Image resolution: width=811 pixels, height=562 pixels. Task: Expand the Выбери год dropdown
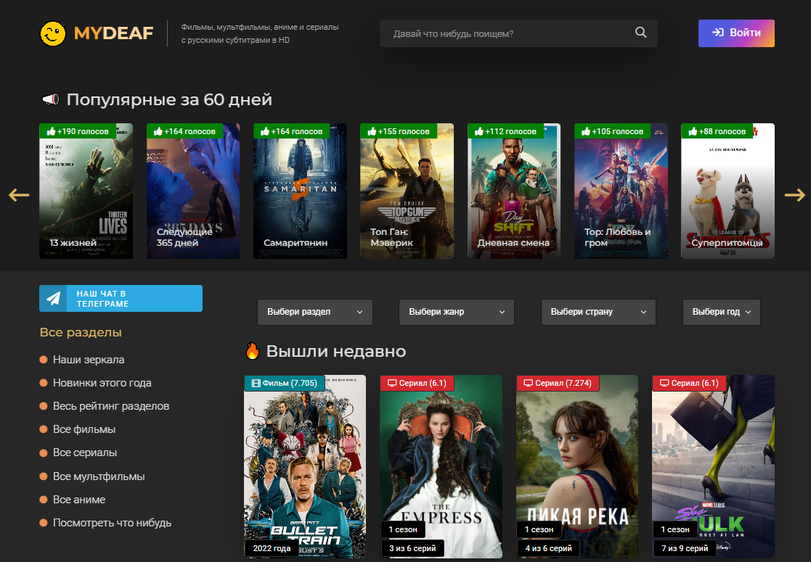pos(721,312)
